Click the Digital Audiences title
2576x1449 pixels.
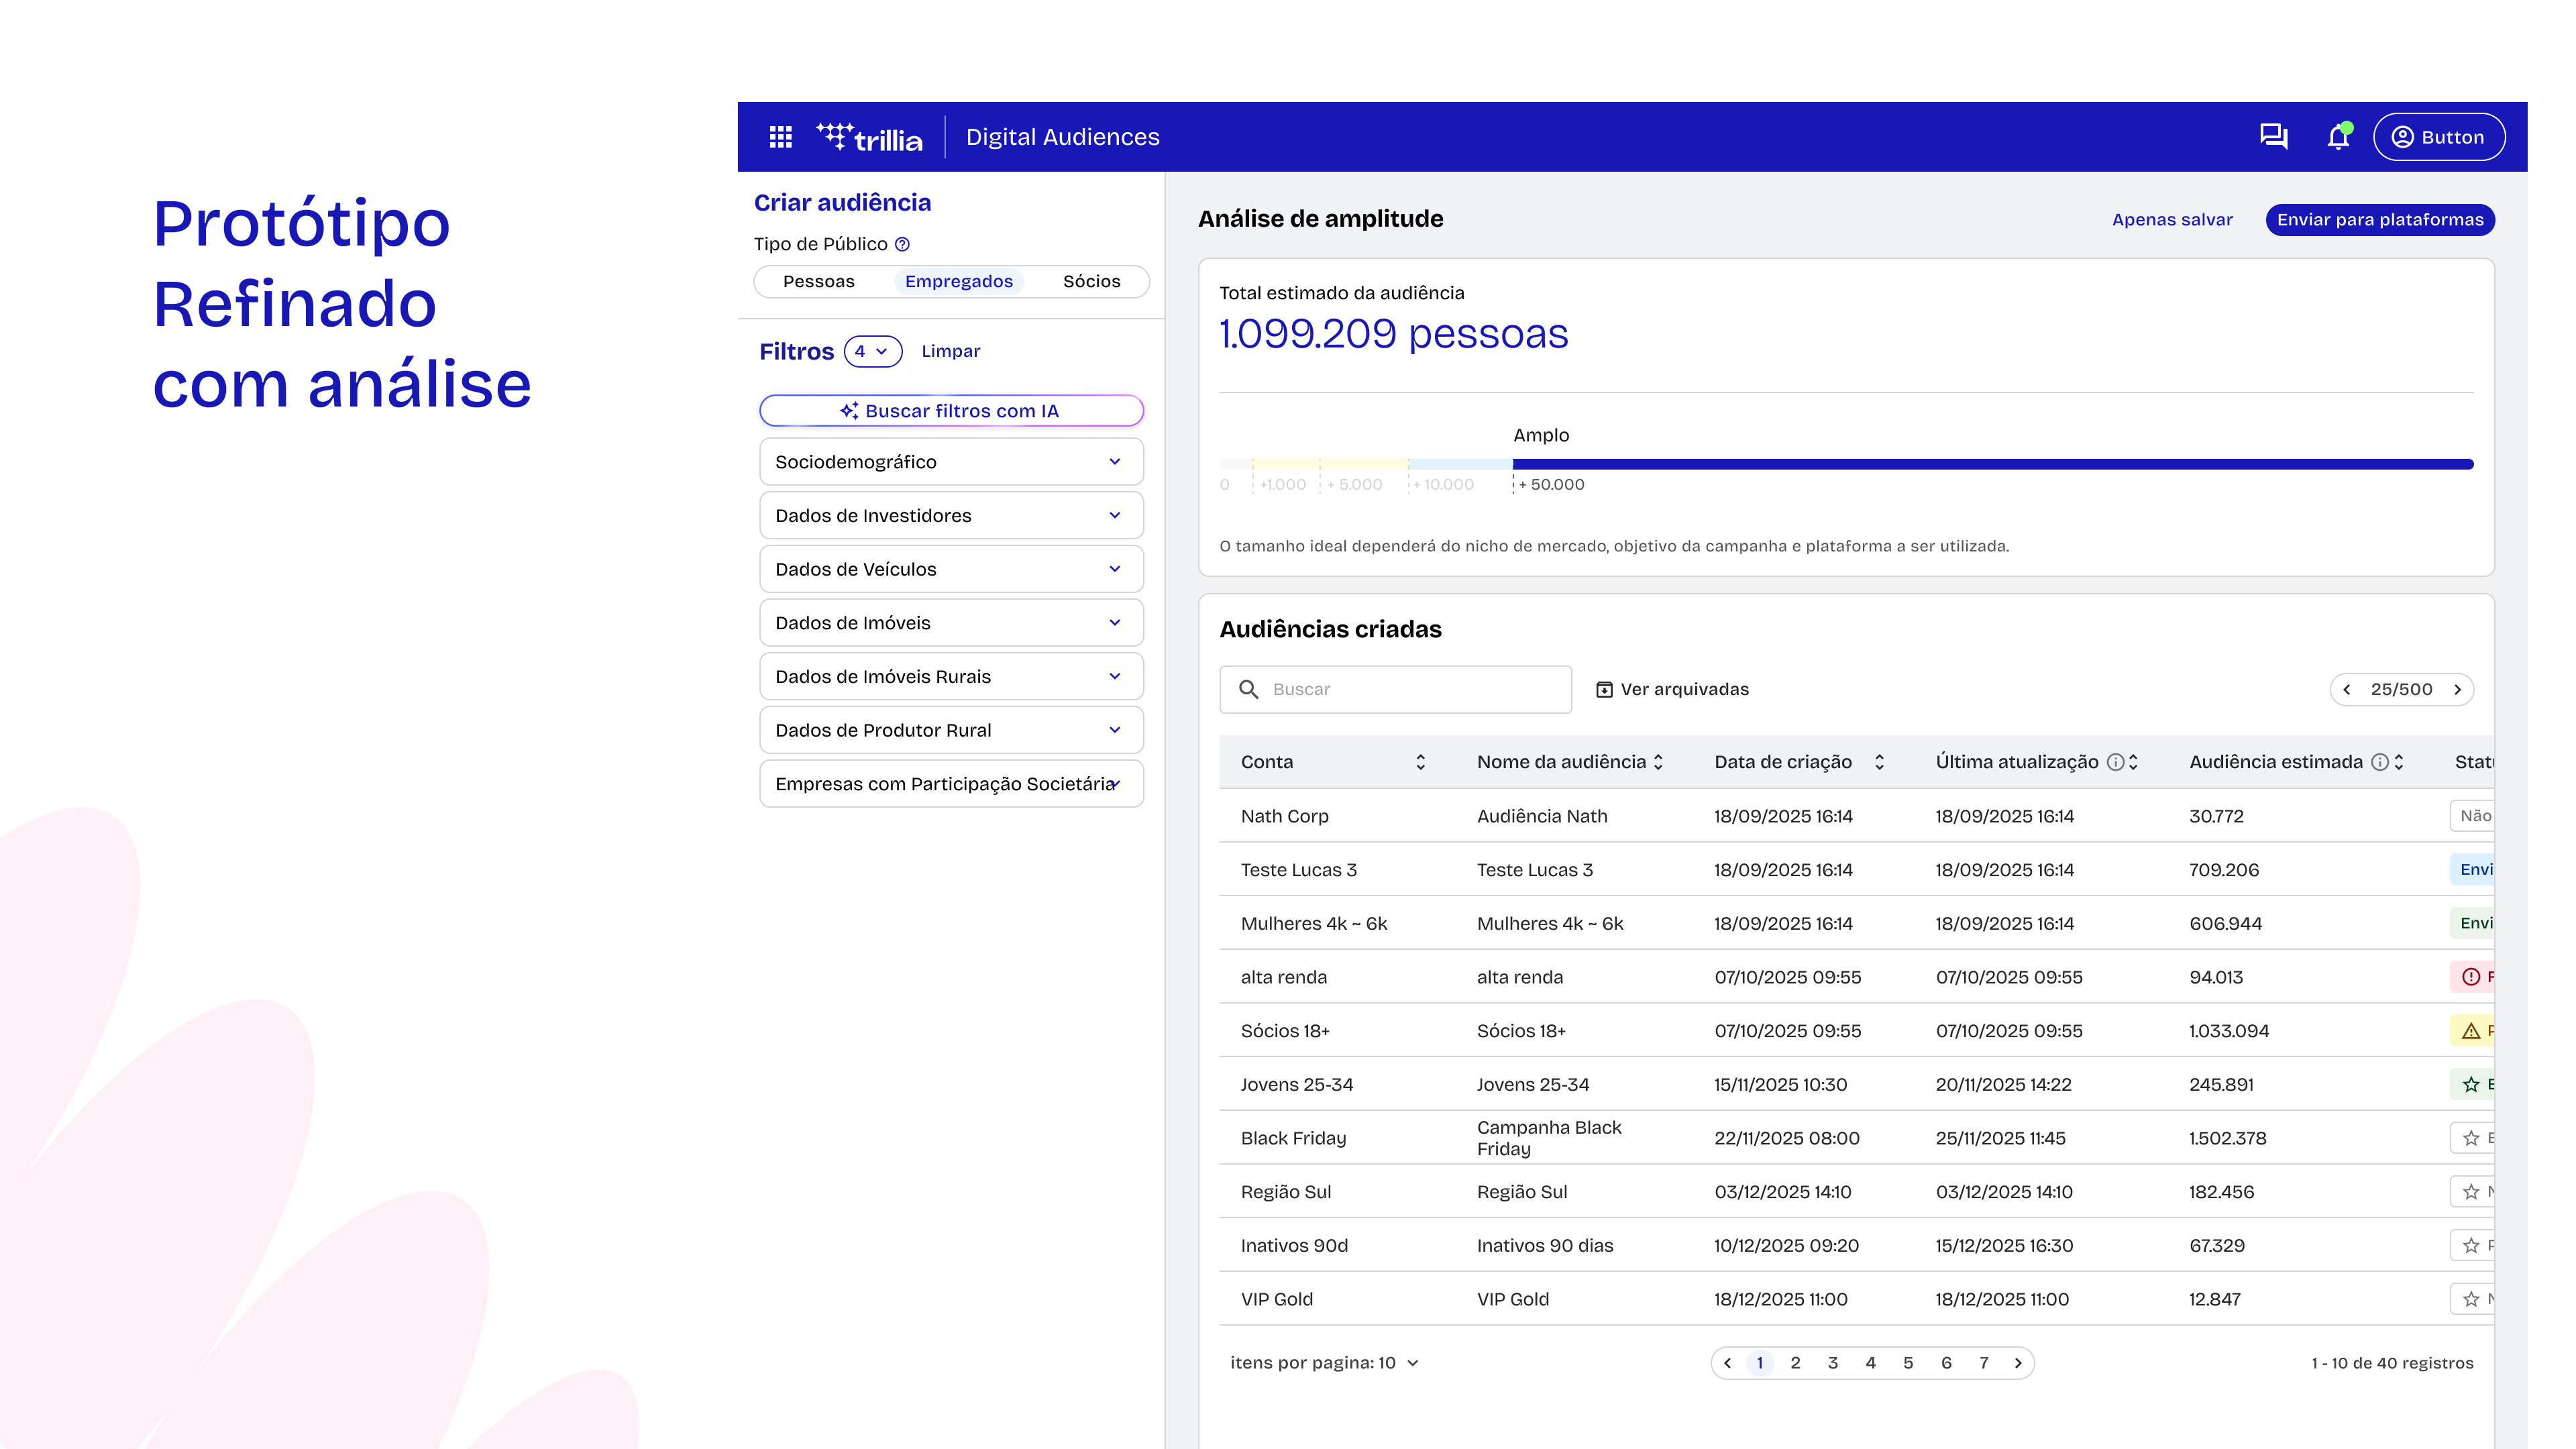pyautogui.click(x=1062, y=137)
